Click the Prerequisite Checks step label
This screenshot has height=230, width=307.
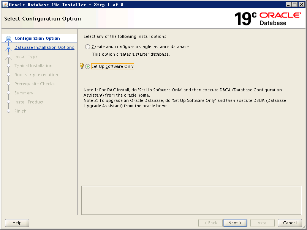click(35, 84)
